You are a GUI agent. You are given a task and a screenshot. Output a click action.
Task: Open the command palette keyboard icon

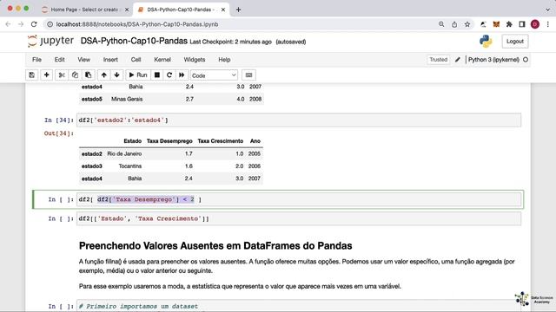click(x=249, y=75)
